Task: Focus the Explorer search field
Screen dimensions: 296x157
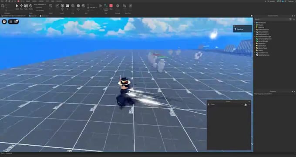Action: click(271, 19)
